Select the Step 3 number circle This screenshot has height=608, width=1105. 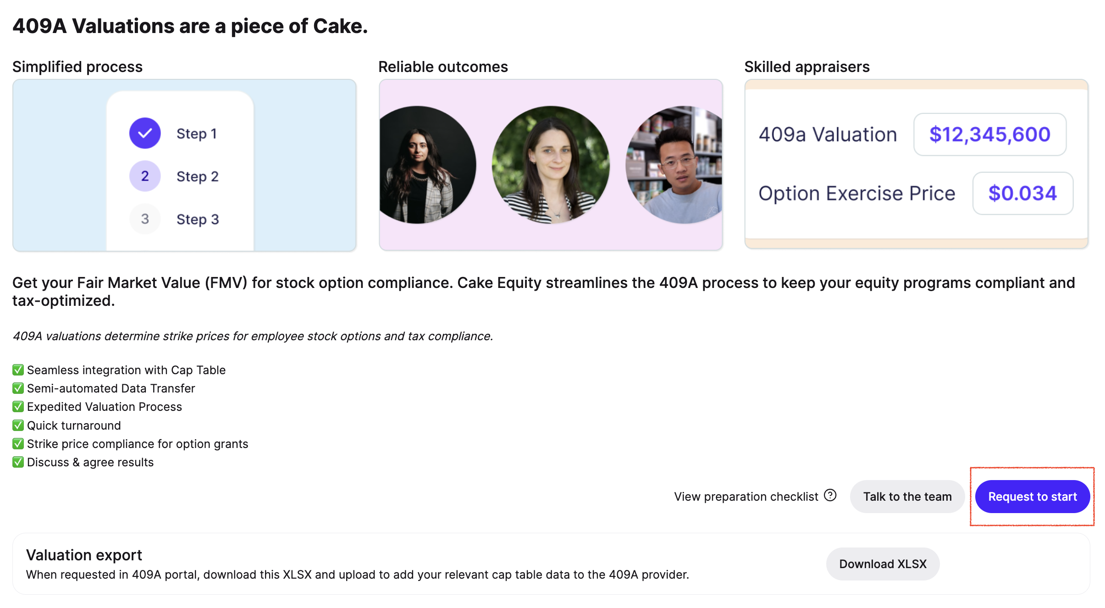coord(145,219)
